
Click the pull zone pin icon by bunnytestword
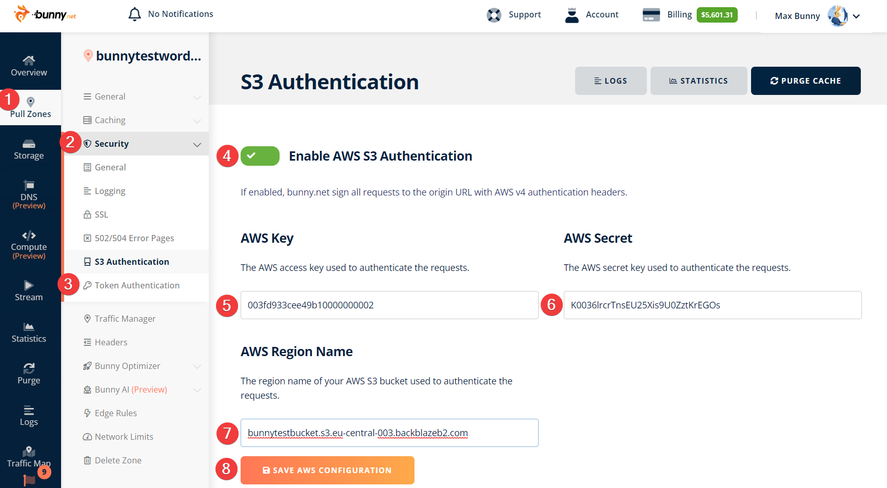click(88, 55)
